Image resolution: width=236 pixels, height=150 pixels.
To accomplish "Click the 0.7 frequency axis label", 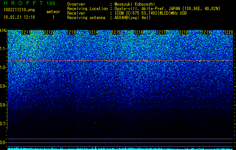I will click(3, 124).
